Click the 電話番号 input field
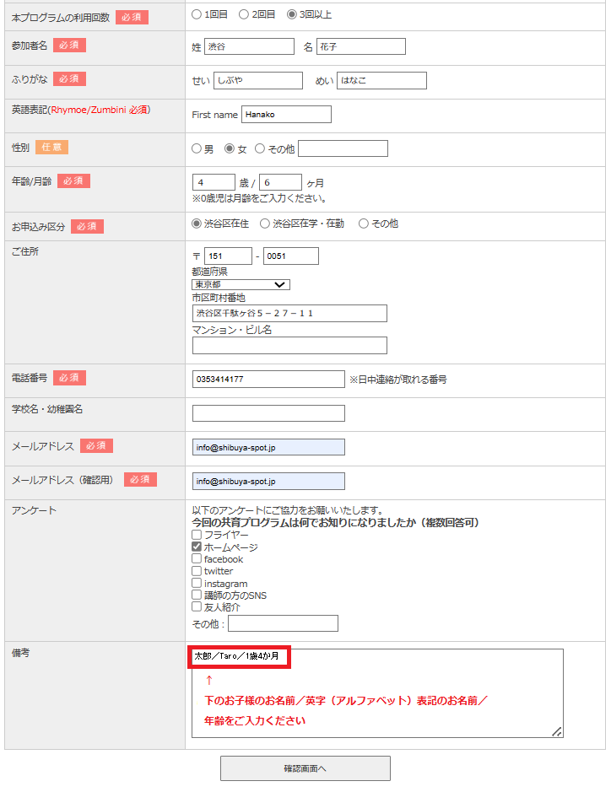The image size is (611, 792). click(268, 380)
